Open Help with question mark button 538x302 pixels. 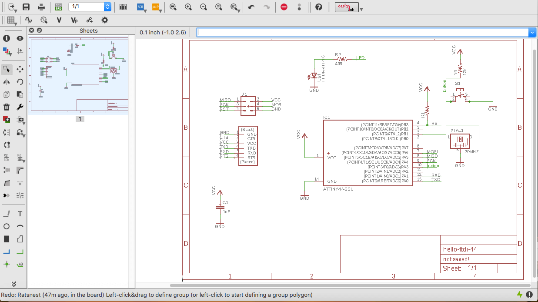pyautogui.click(x=319, y=7)
